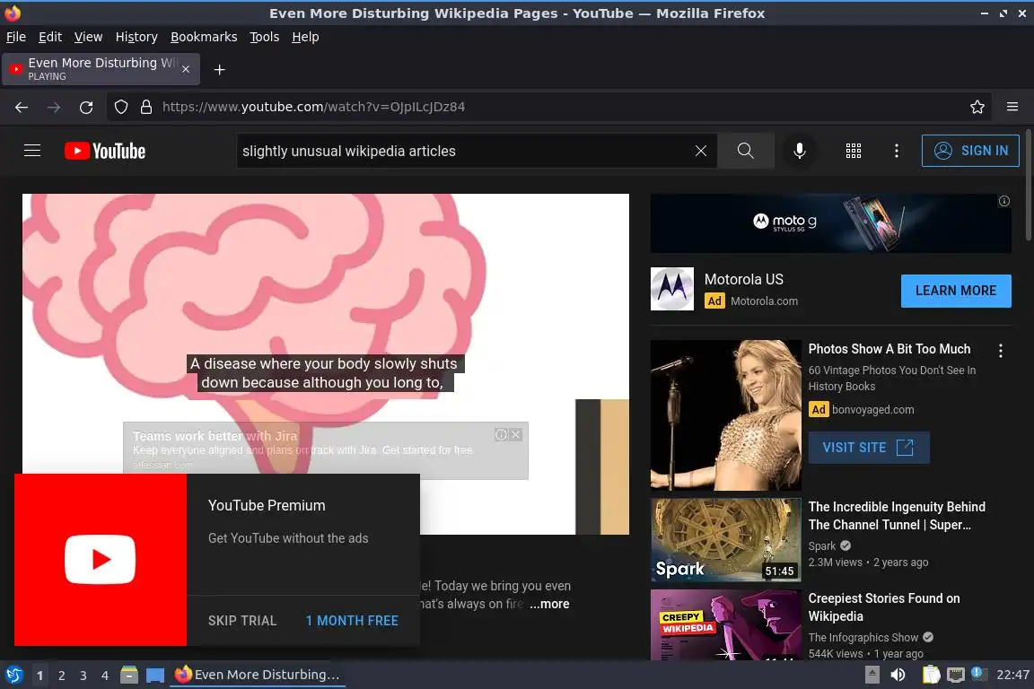Go back to the previous page

pyautogui.click(x=22, y=107)
